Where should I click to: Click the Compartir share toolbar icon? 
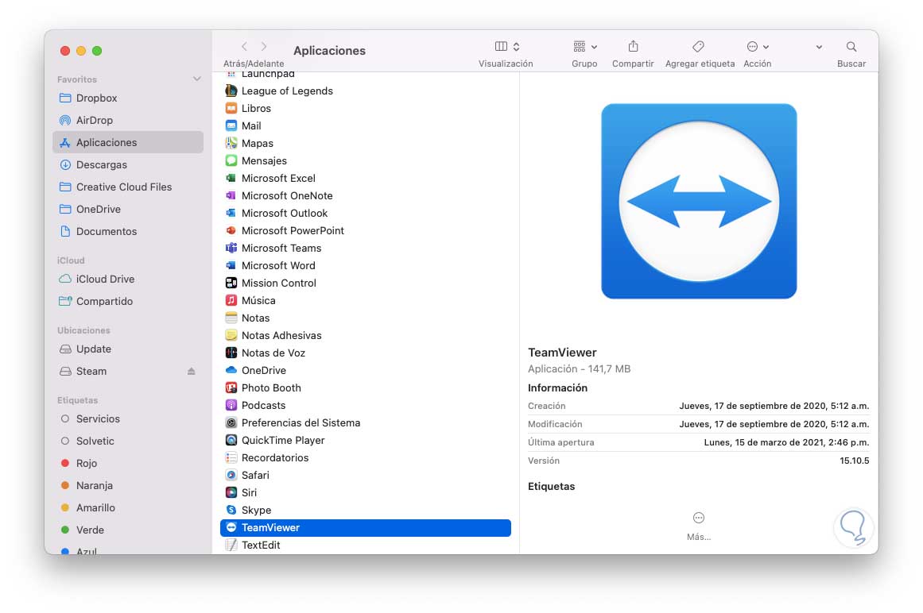coord(633,46)
